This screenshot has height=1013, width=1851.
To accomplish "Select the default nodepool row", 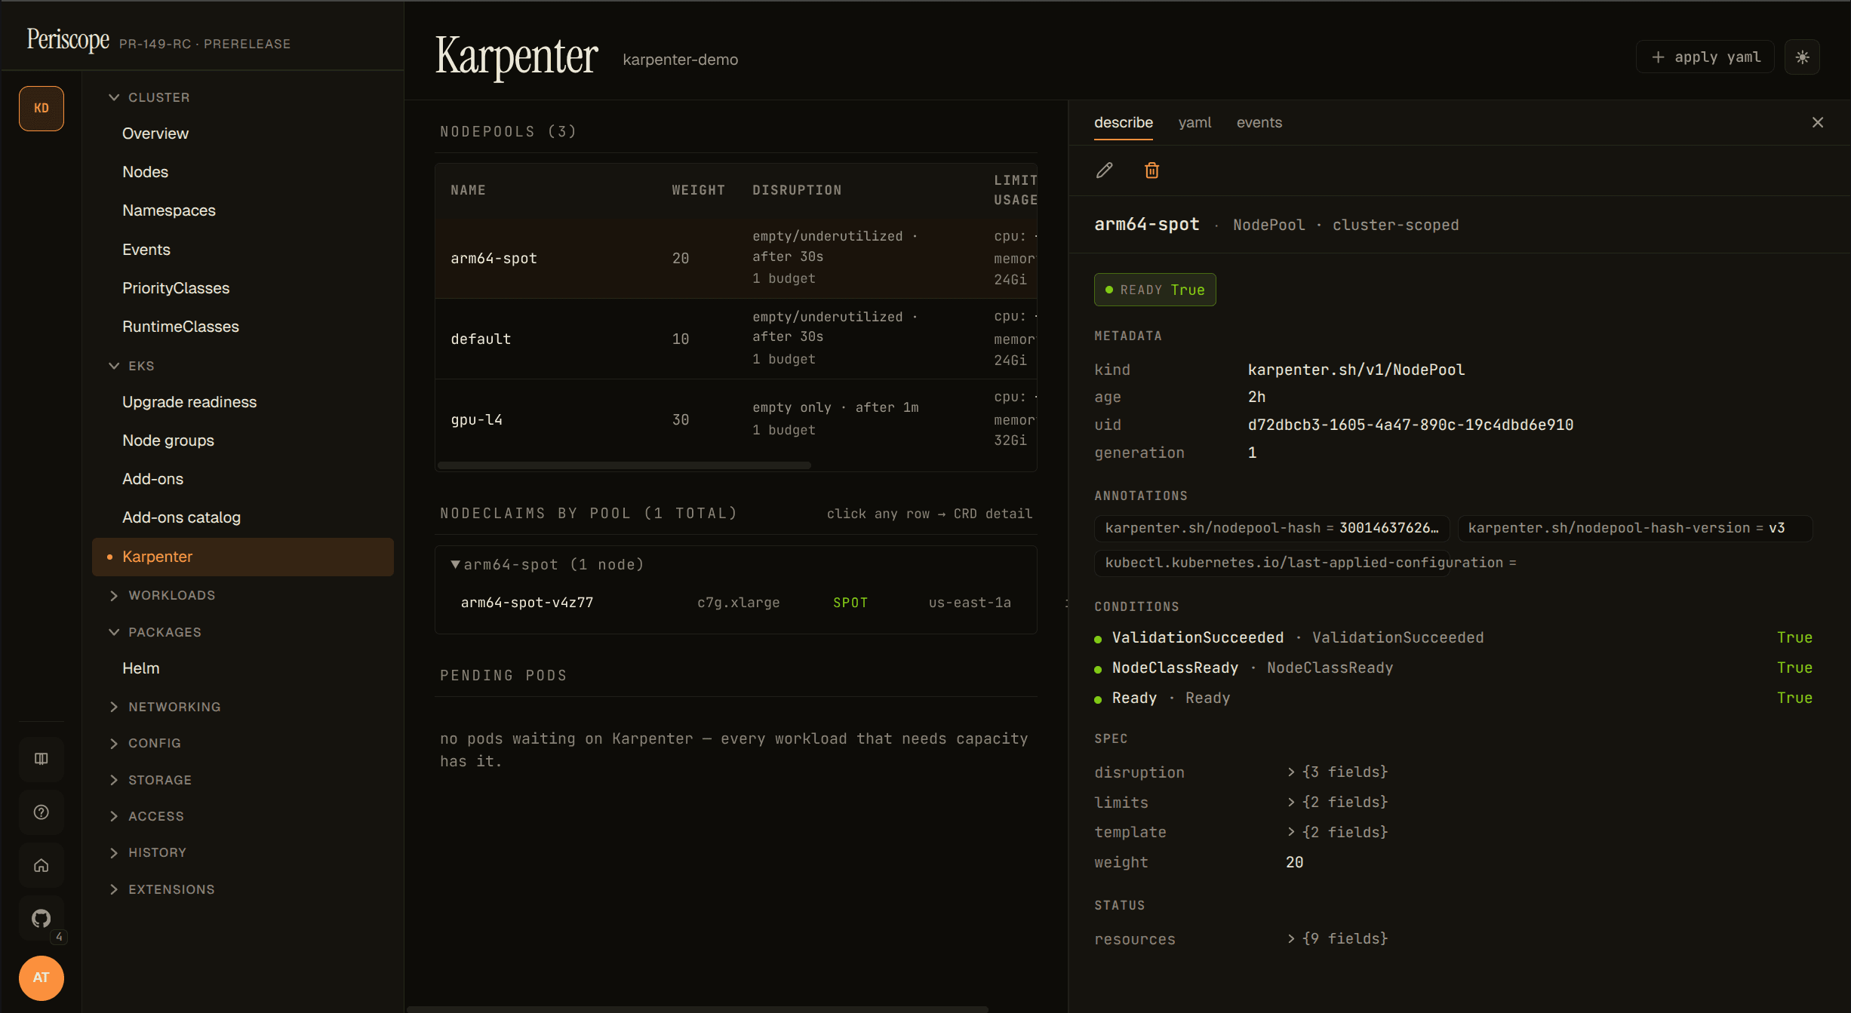I will [x=736, y=339].
